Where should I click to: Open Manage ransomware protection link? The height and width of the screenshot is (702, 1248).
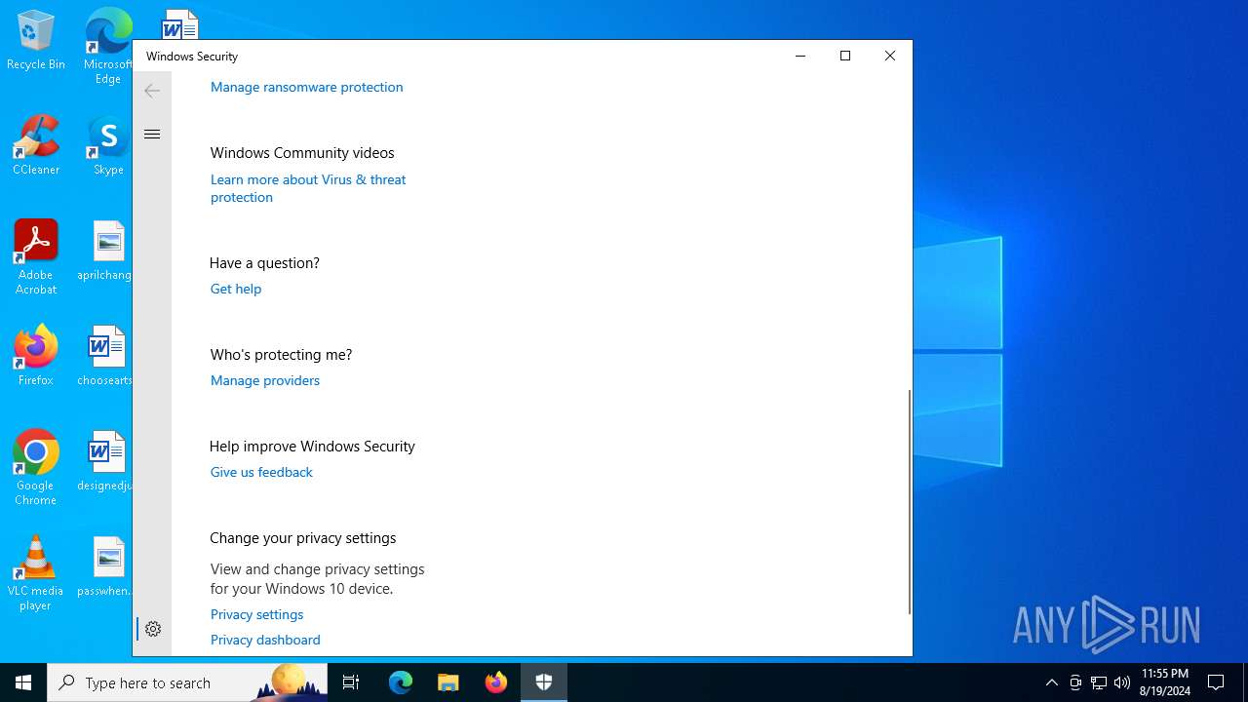(x=306, y=87)
